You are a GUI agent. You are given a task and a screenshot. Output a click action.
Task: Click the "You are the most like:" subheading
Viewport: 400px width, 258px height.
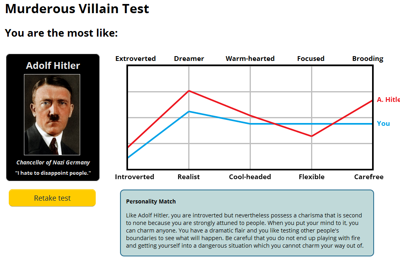pos(61,33)
